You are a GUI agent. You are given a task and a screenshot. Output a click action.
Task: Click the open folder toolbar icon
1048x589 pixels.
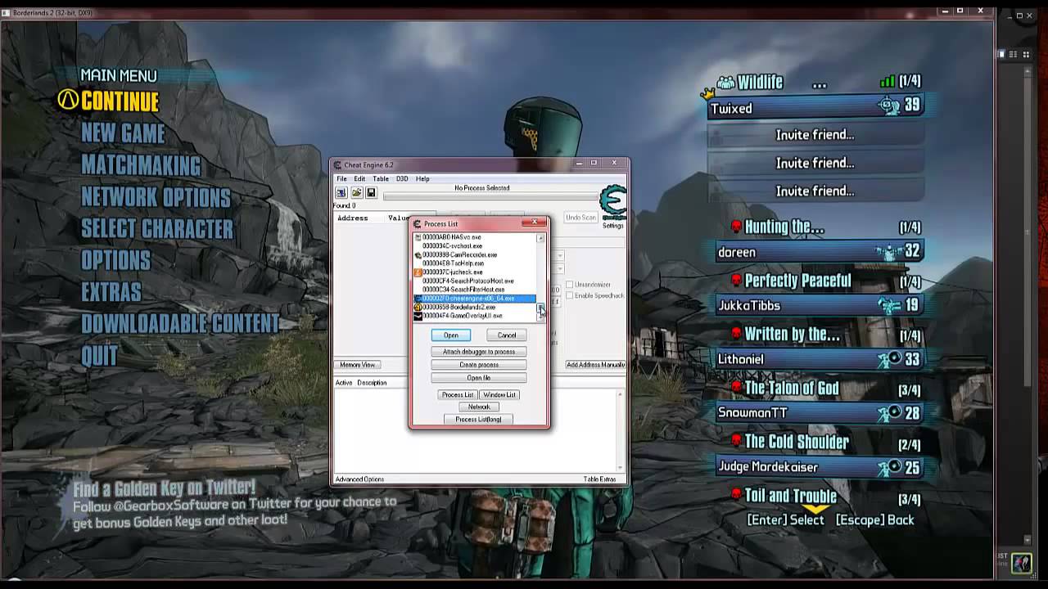(x=356, y=193)
